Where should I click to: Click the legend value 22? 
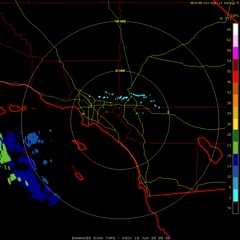coord(229,145)
